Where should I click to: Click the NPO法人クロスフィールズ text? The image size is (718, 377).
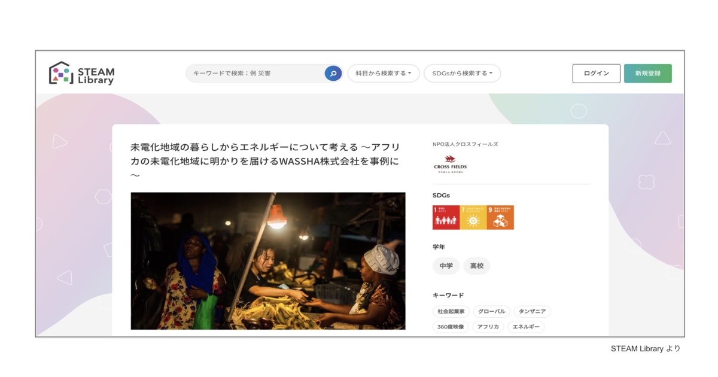point(466,144)
